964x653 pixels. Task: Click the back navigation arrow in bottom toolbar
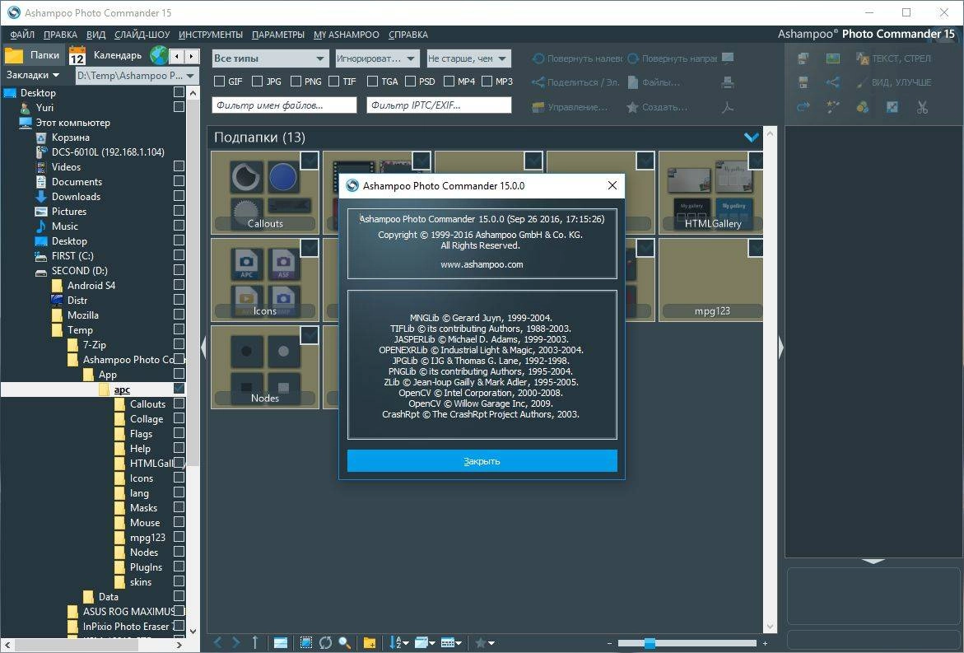coord(217,642)
